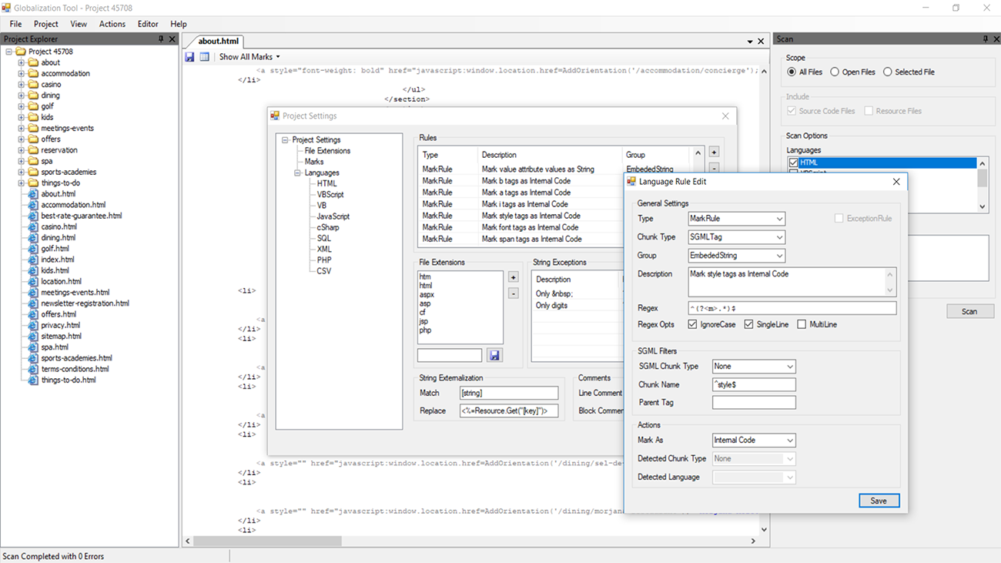The width and height of the screenshot is (1001, 563).
Task: Click the floppy disk icon under File Extensions
Action: (494, 355)
